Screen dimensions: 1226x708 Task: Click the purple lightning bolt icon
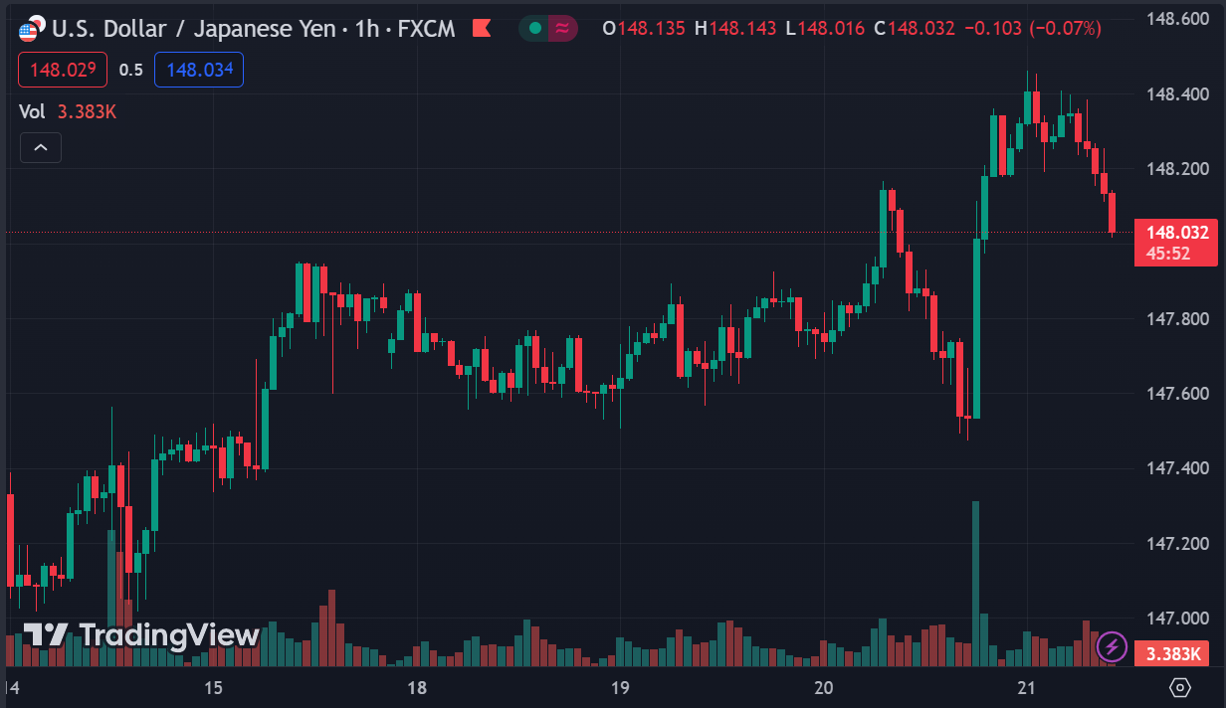click(1112, 647)
